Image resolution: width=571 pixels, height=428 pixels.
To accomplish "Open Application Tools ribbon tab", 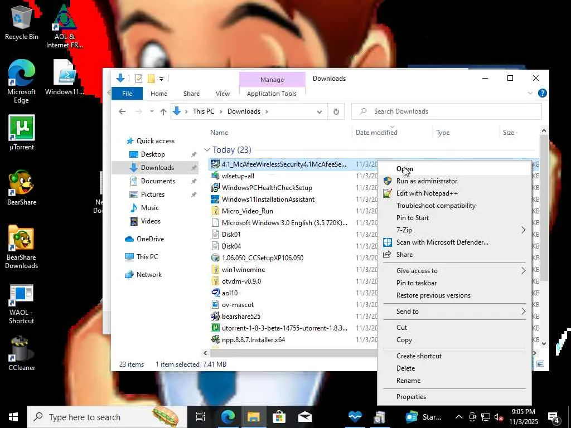I will click(272, 94).
